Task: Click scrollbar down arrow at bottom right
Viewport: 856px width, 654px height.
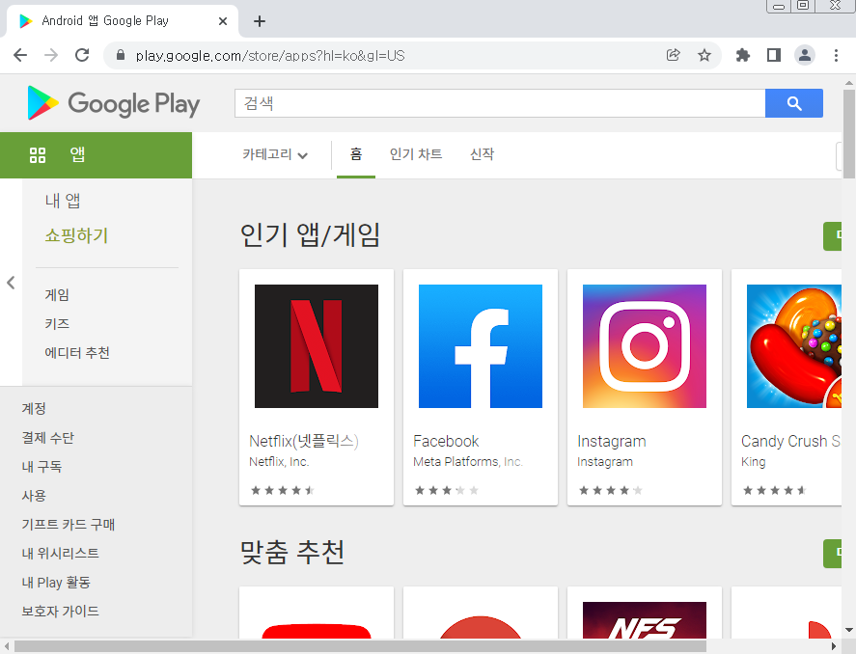Action: (849, 630)
